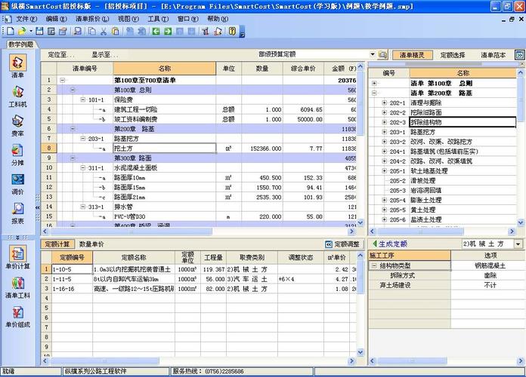This screenshot has width=526, height=377.
Task: Open help with the question mark icon
Action: [x=232, y=32]
